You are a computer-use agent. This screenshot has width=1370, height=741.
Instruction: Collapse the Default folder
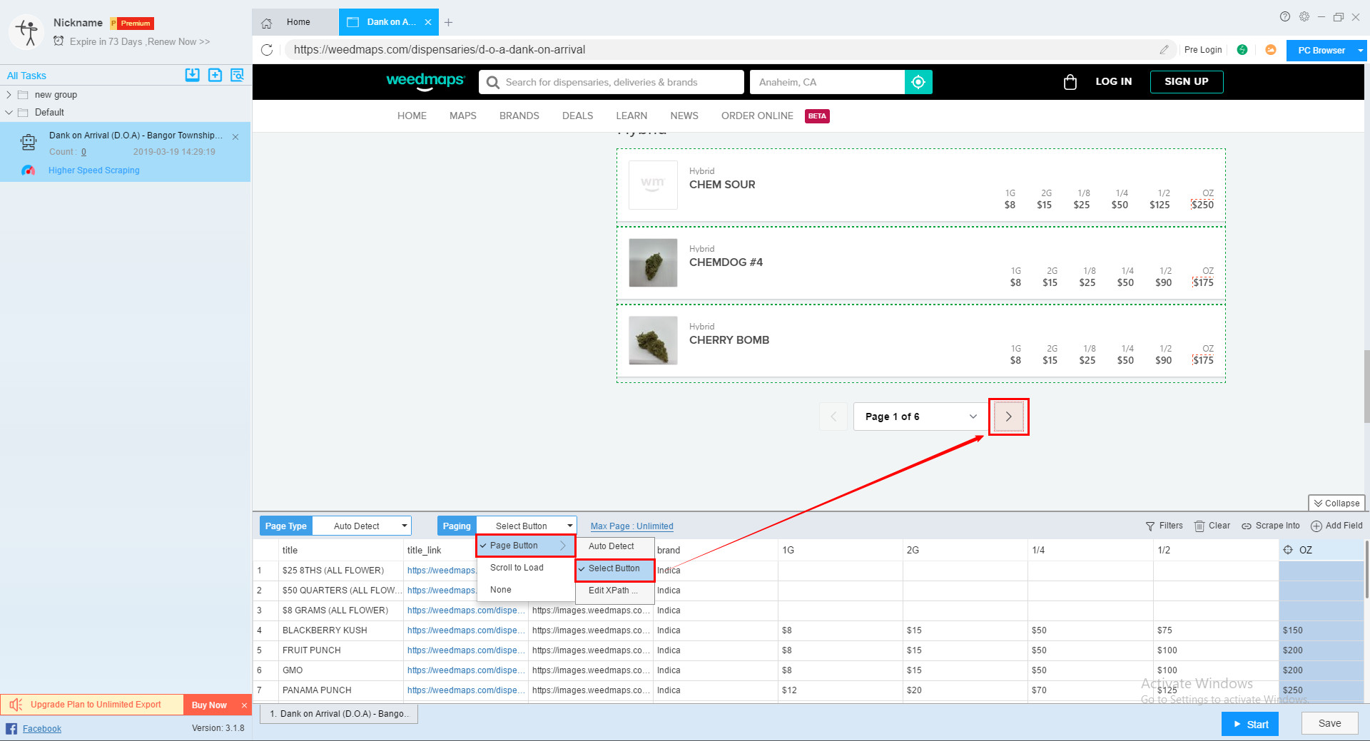point(9,113)
